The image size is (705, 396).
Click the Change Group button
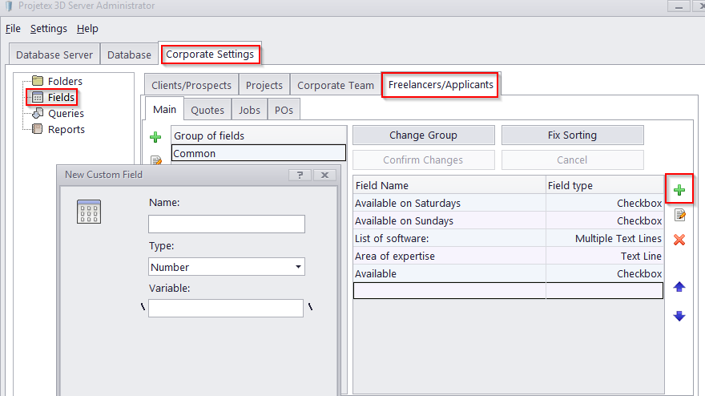tap(424, 135)
